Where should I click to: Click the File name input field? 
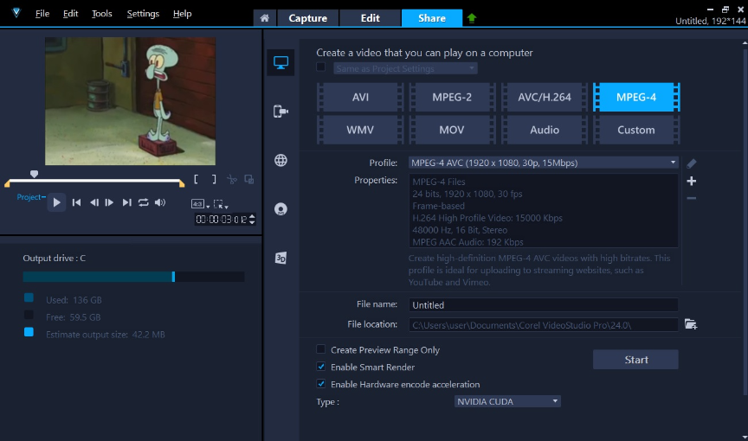544,304
